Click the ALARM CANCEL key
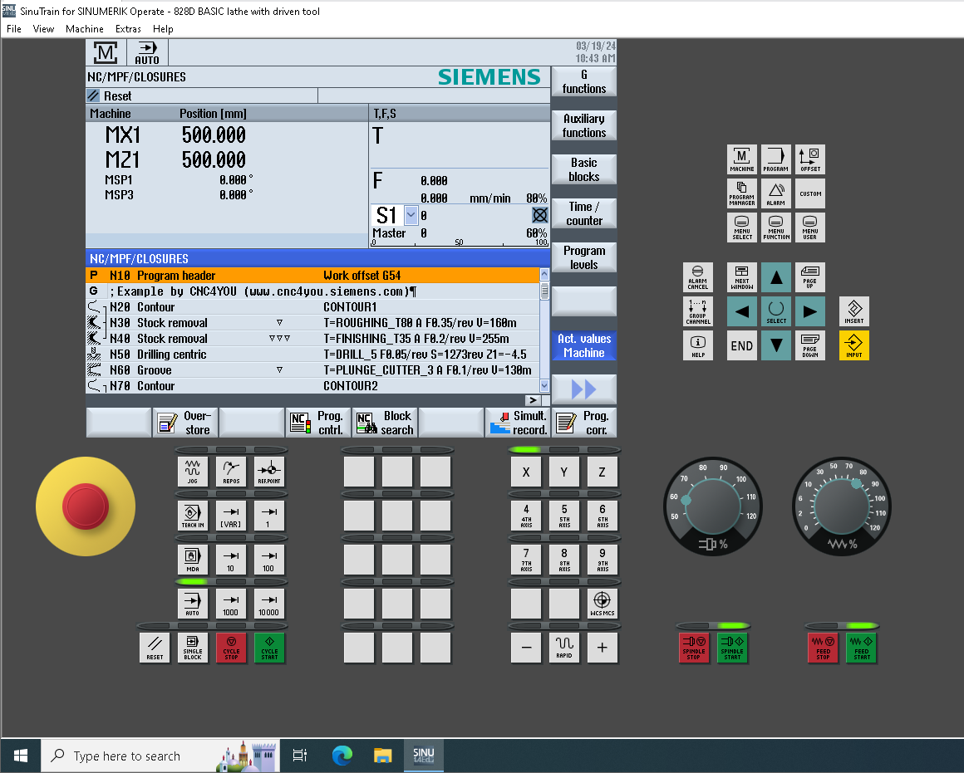Screen dimensions: 964x773 [698, 278]
